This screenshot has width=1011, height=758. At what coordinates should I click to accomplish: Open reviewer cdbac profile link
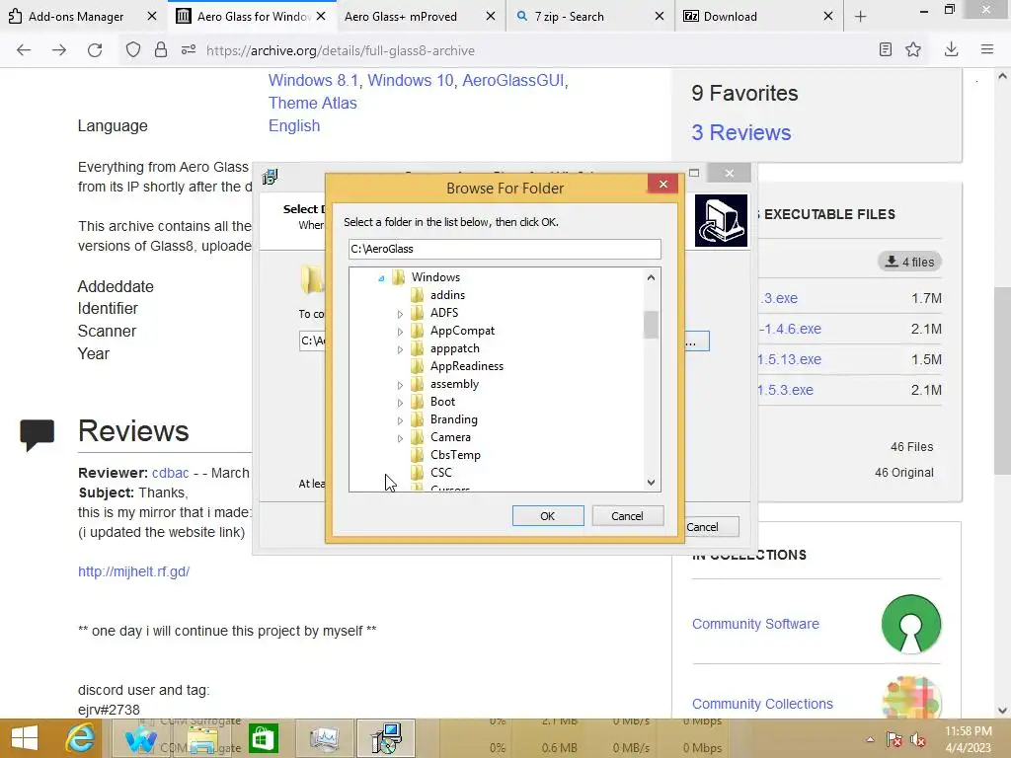coord(170,473)
